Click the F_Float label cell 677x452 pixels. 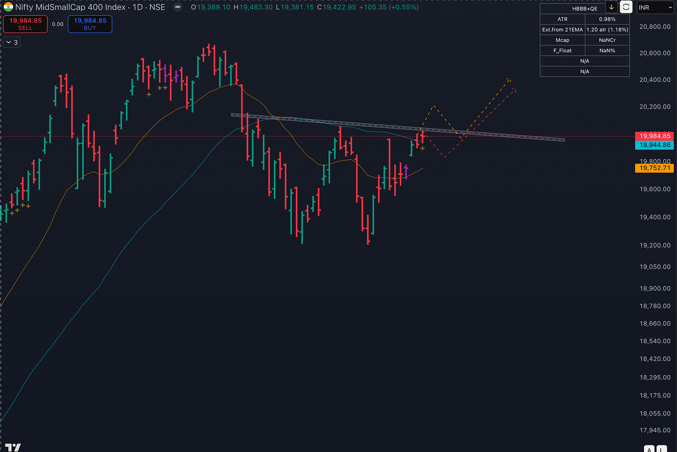[x=563, y=51]
